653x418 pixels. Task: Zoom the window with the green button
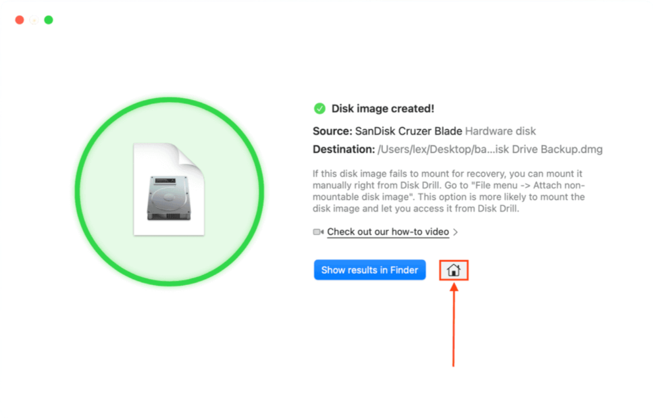[49, 20]
